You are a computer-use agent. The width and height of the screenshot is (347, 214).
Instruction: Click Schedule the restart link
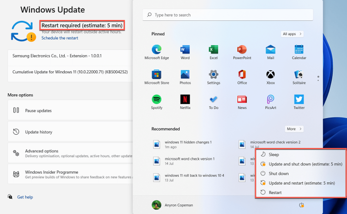[60, 38]
